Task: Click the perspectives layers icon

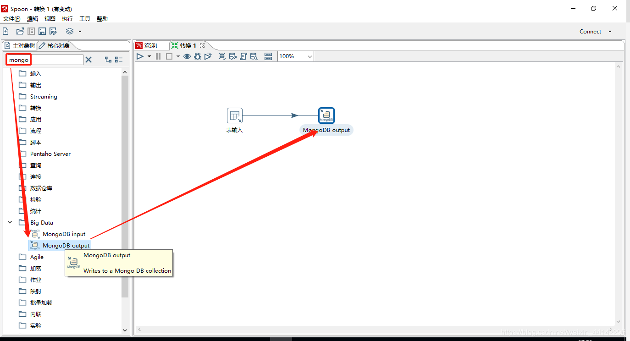Action: 70,31
